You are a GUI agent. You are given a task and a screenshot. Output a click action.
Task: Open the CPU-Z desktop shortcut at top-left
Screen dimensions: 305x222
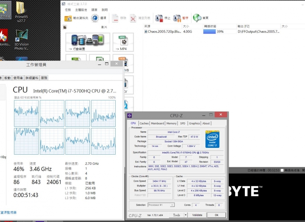click(5, 10)
